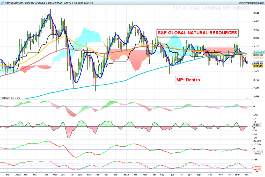Click the 100 label on bottom oscillator axis
Viewport: 265px width, 177px height.
tap(255, 160)
